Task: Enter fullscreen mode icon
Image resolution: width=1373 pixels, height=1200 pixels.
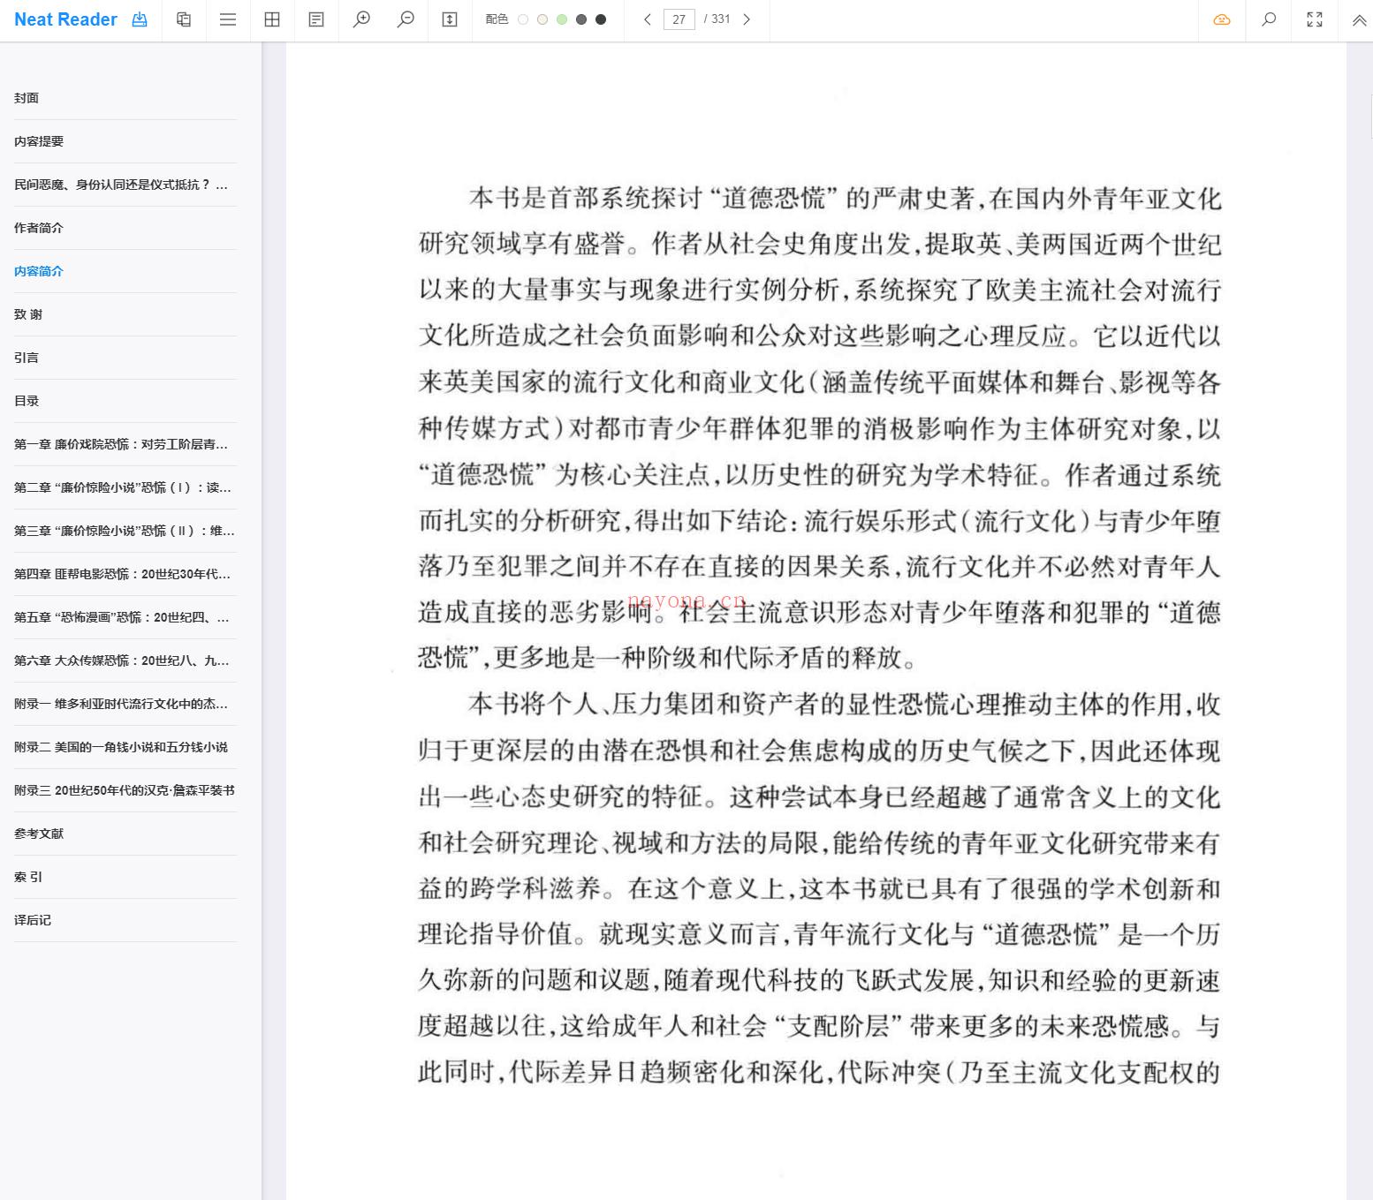Action: pos(1315,19)
